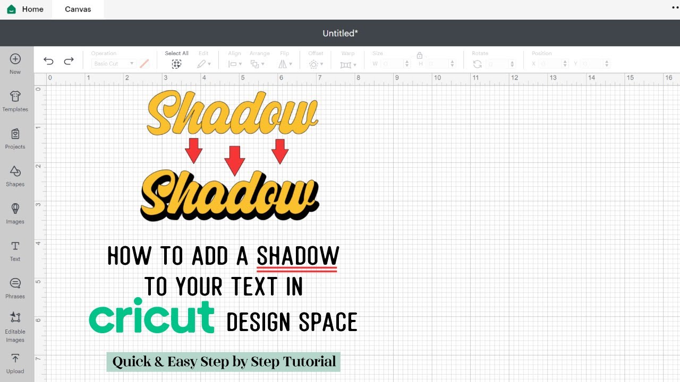680x382 pixels.
Task: Select the Text tool
Action: (x=15, y=251)
